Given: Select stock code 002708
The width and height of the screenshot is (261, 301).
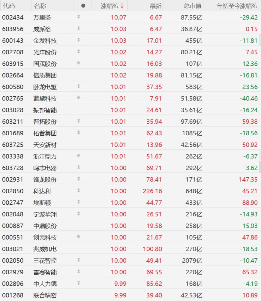Looking at the screenshot, I should (x=13, y=52).
